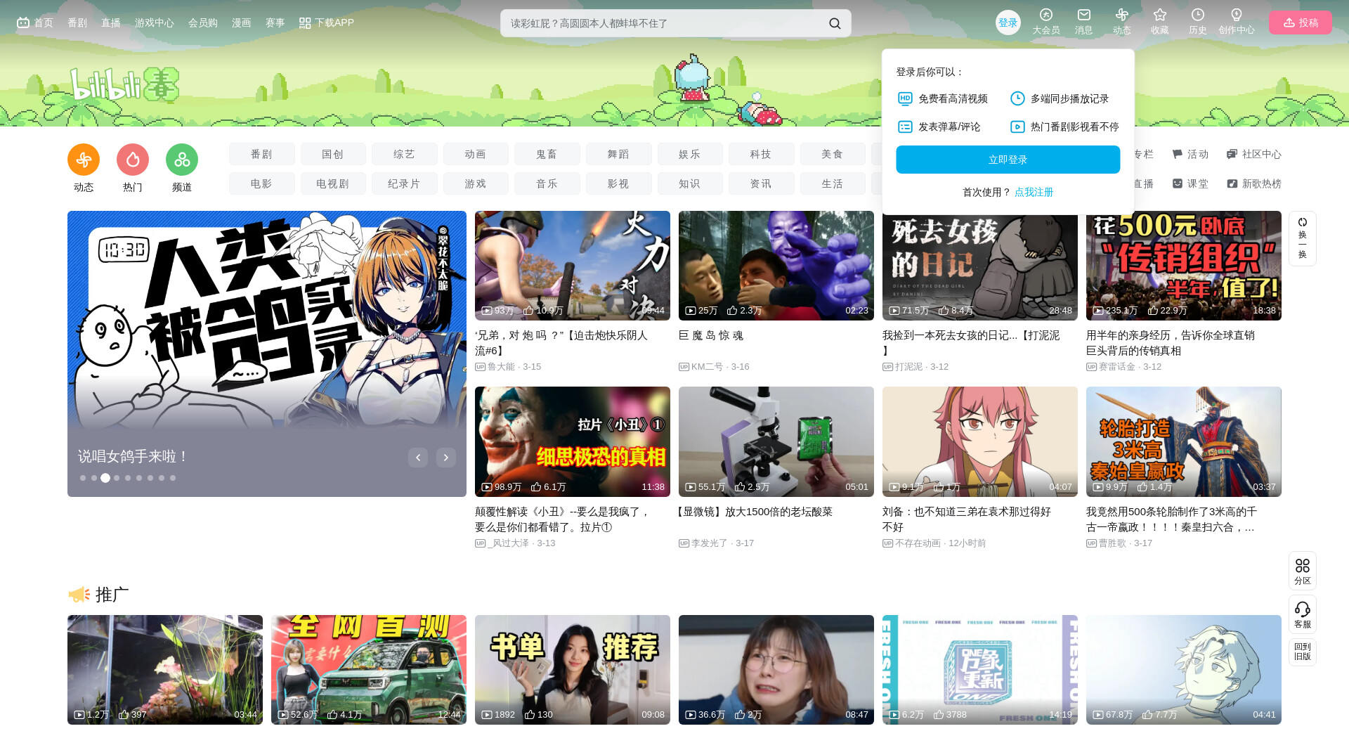Click the 动态 fan icon in the header
Image resolution: width=1349 pixels, height=731 pixels.
1122,15
